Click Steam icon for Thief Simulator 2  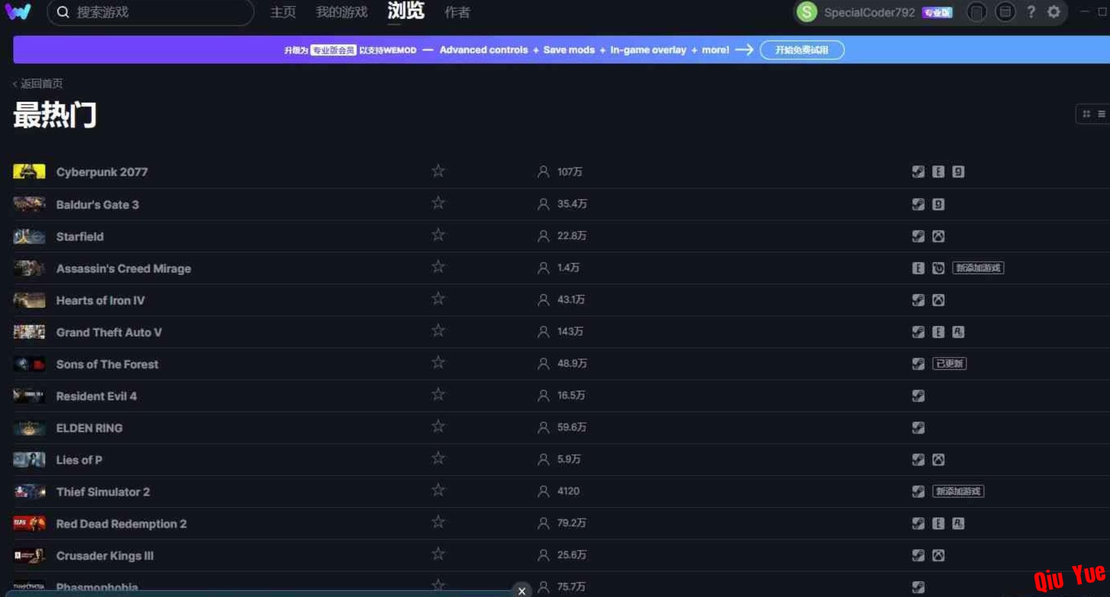[918, 492]
